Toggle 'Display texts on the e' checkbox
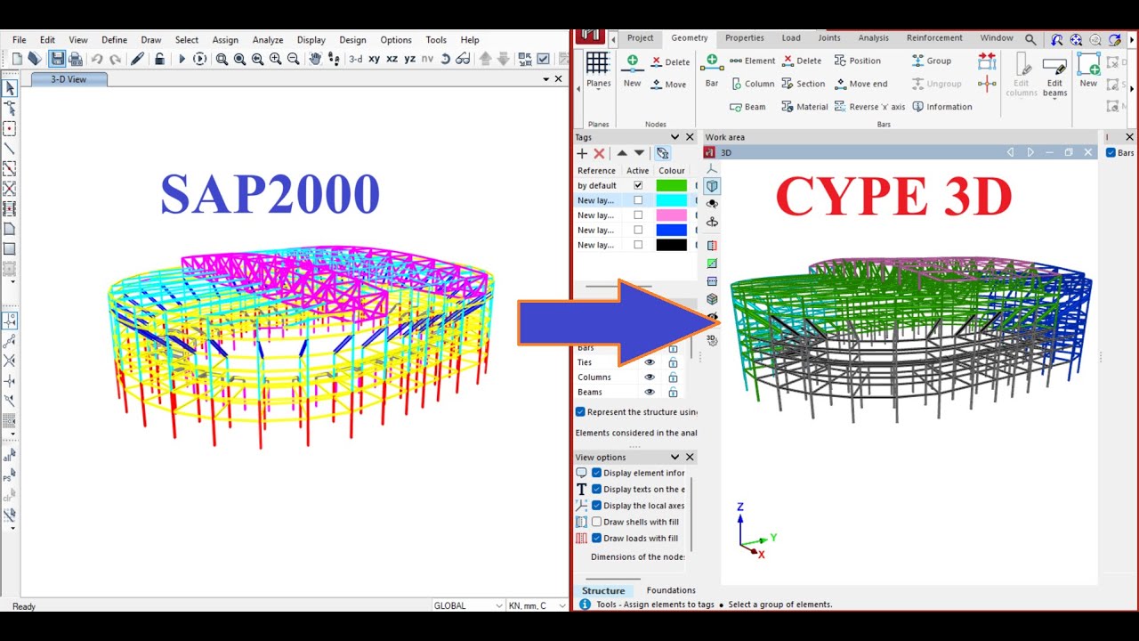 click(597, 489)
